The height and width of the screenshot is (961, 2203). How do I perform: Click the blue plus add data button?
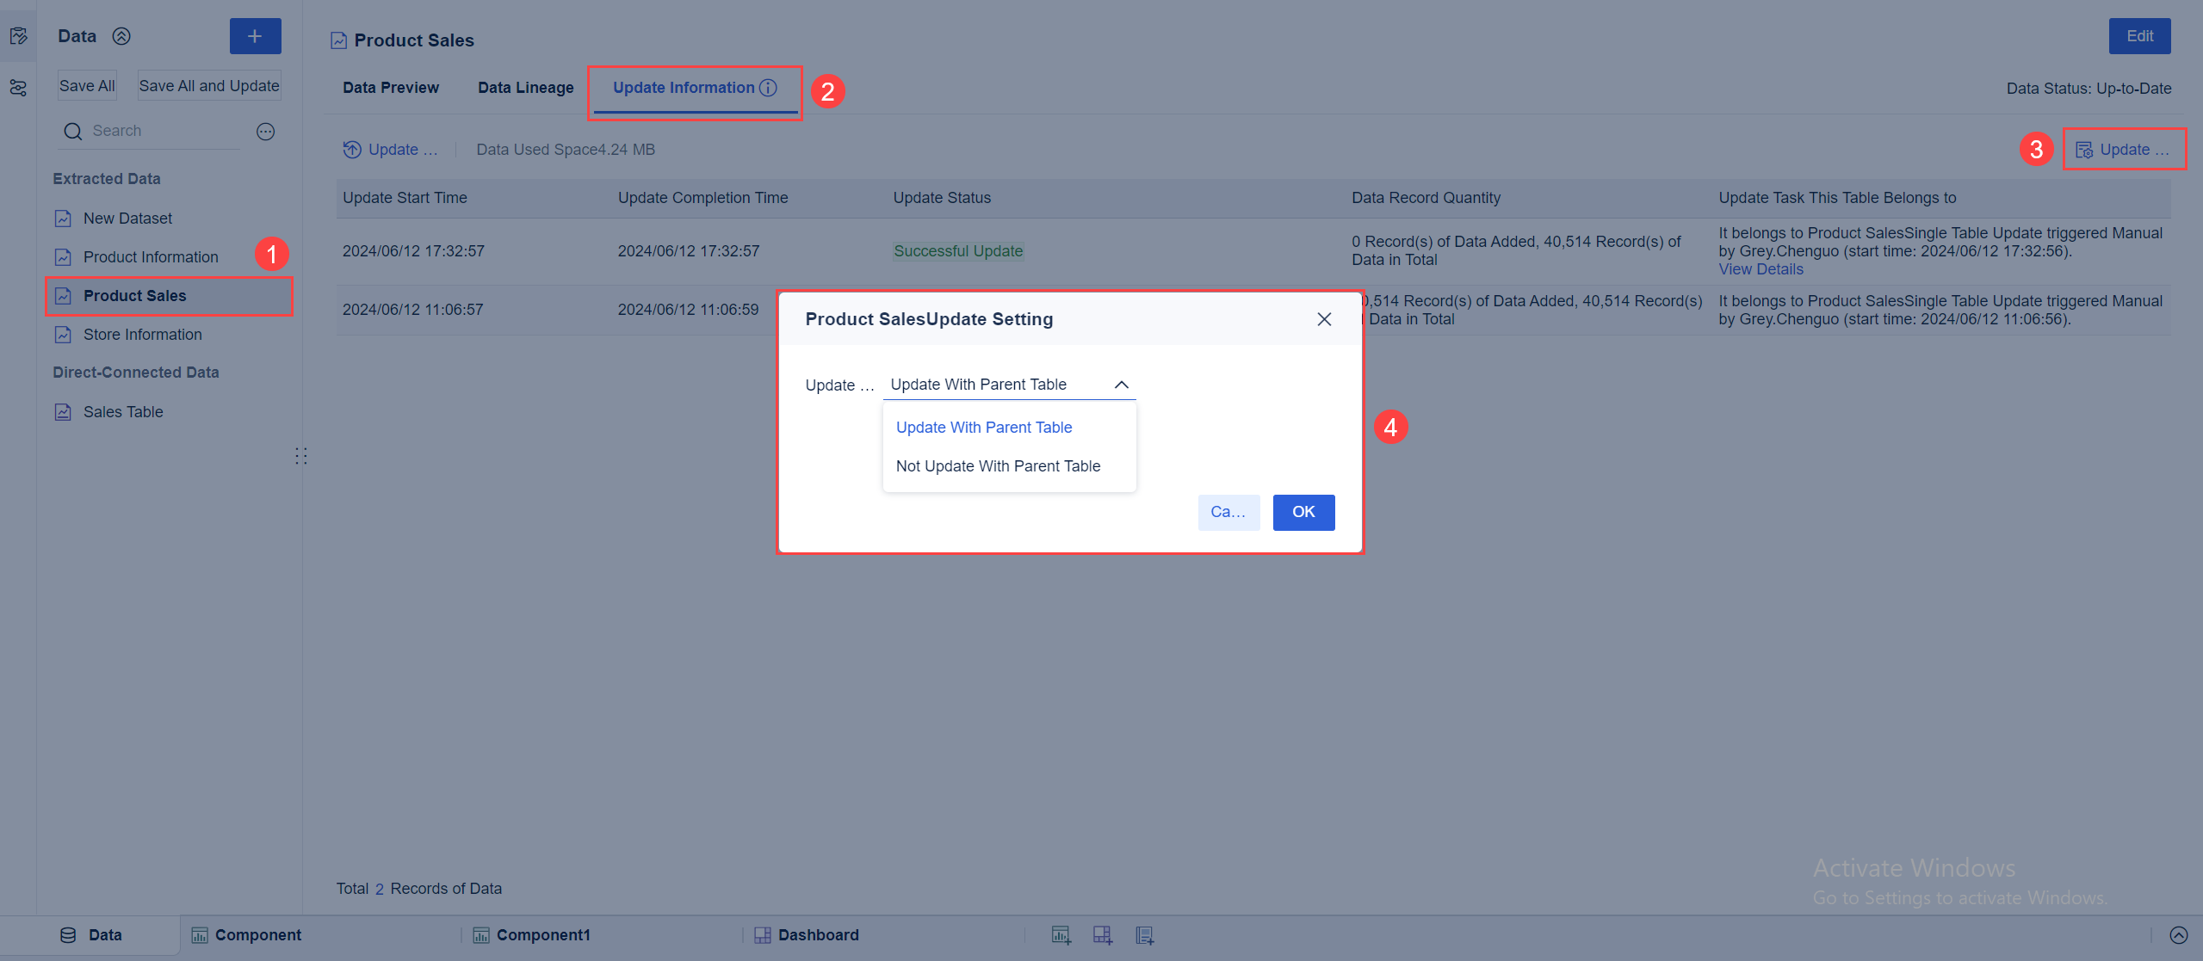coord(255,36)
